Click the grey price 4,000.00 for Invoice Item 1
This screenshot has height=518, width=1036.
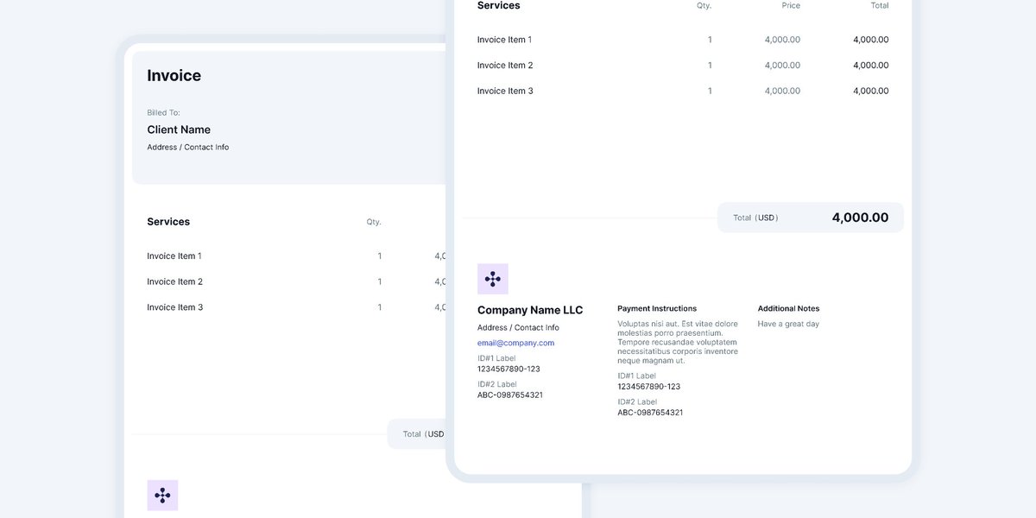coord(782,40)
